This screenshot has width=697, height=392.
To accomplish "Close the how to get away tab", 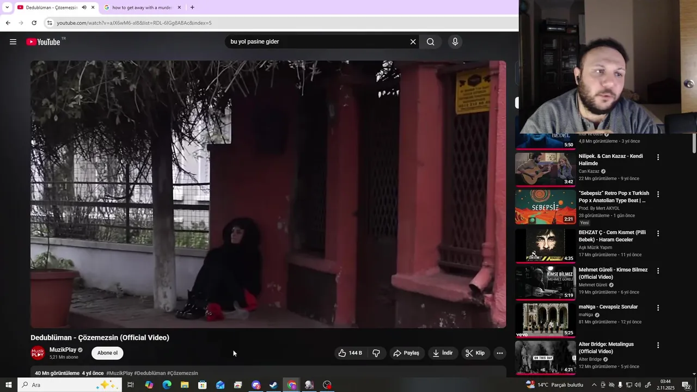I will point(179,8).
